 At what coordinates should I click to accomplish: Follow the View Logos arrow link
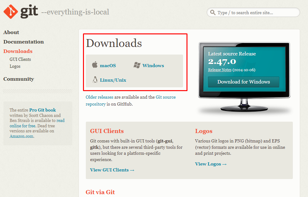(211, 164)
